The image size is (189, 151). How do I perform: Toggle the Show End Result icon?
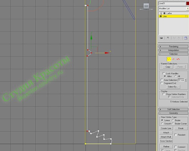click(x=168, y=38)
